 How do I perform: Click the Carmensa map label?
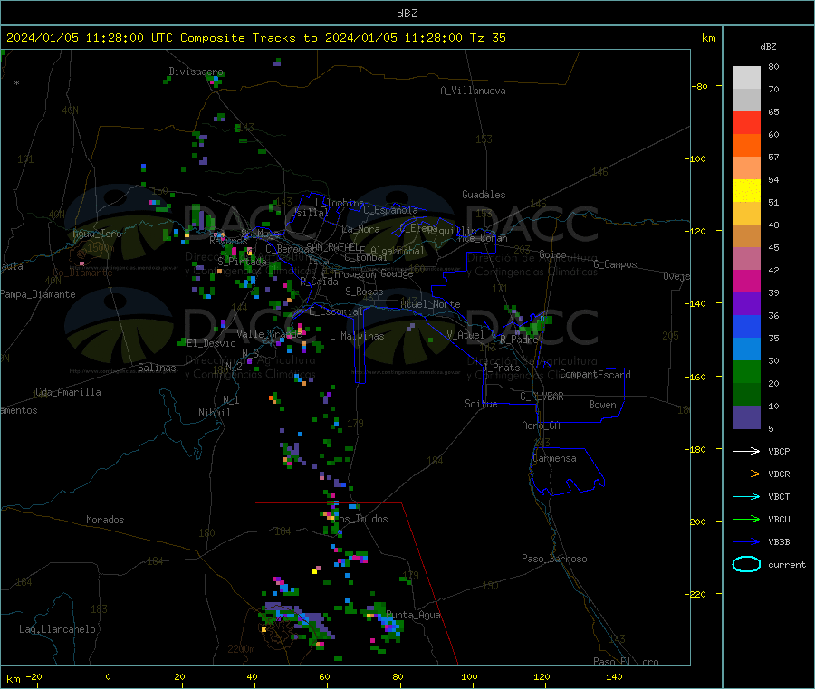pyautogui.click(x=554, y=458)
